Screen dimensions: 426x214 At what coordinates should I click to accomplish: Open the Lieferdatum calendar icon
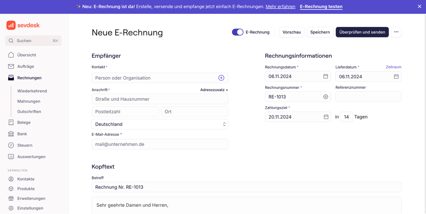tap(396, 77)
